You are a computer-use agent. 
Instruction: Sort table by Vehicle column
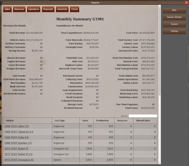point(27,121)
